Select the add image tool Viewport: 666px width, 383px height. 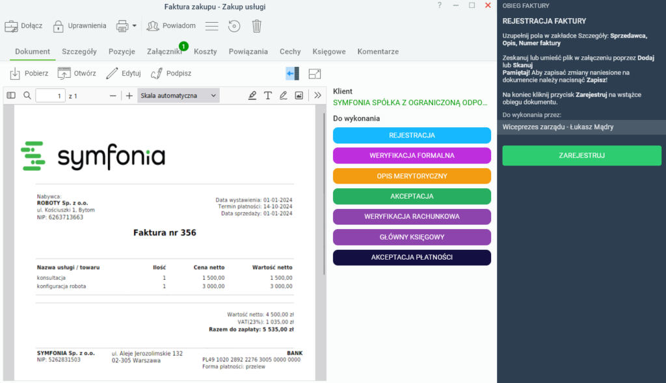(299, 95)
